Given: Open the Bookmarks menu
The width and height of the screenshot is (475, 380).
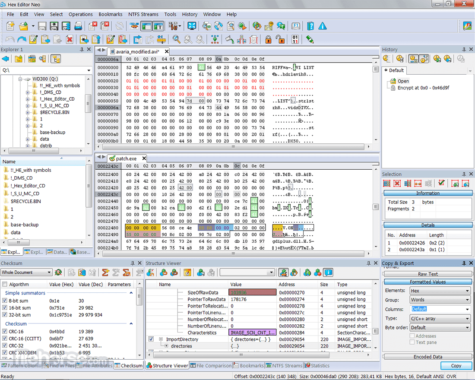Looking at the screenshot, I should 110,14.
